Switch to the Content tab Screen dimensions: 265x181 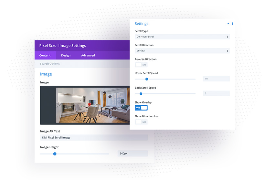point(45,56)
